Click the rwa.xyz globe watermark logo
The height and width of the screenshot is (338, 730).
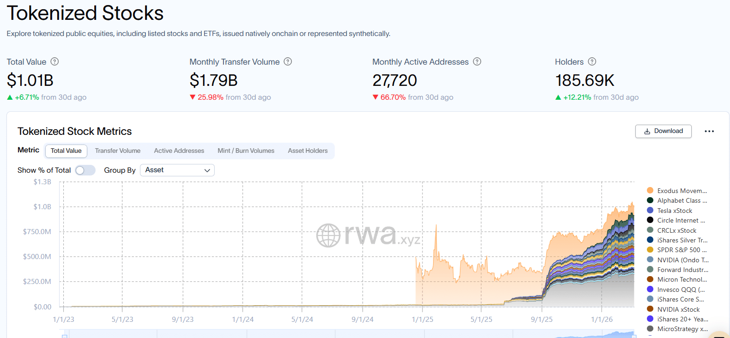(x=328, y=235)
